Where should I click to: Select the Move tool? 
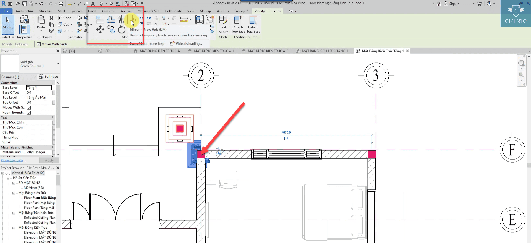tap(100, 29)
